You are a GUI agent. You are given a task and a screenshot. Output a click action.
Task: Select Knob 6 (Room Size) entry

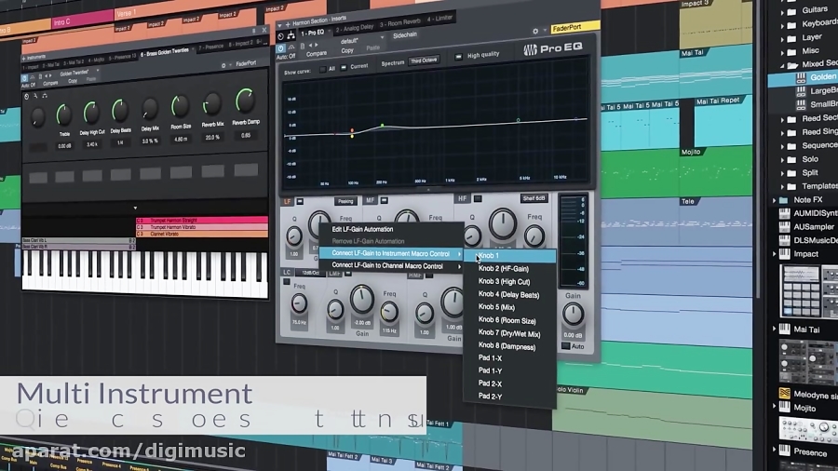coord(507,320)
